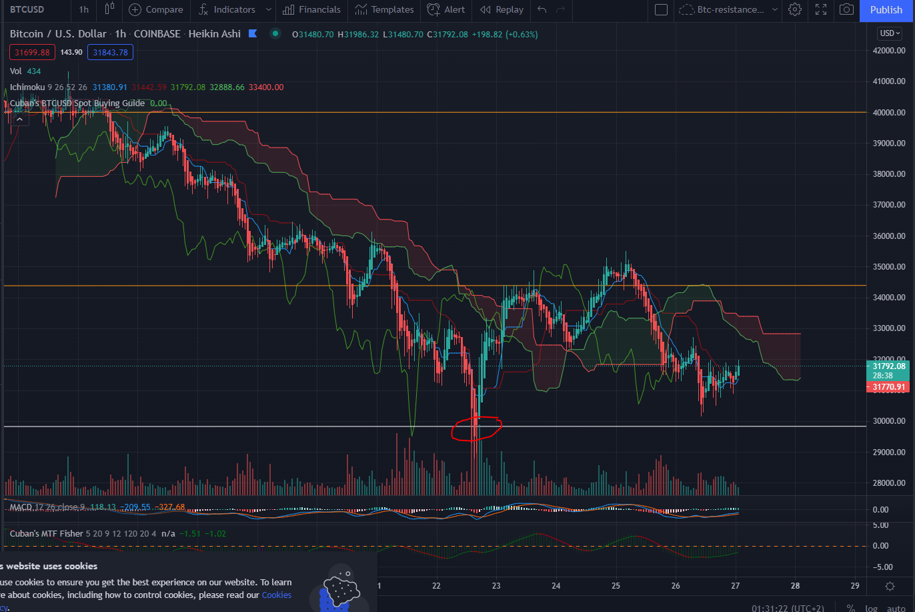Open the Indicators dialog
The width and height of the screenshot is (915, 612).
pyautogui.click(x=226, y=9)
